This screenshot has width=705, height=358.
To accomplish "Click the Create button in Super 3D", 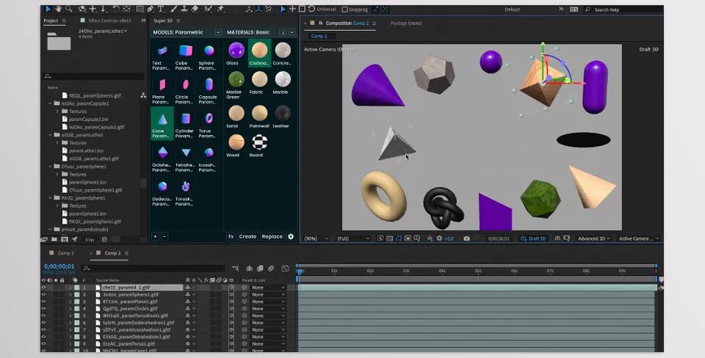I will coord(247,236).
